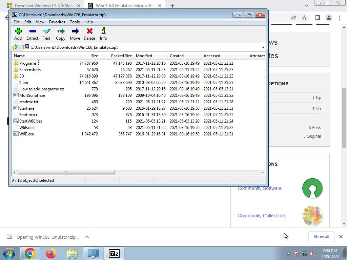
Task: Sort by the Modified column header
Action: [x=150, y=56]
